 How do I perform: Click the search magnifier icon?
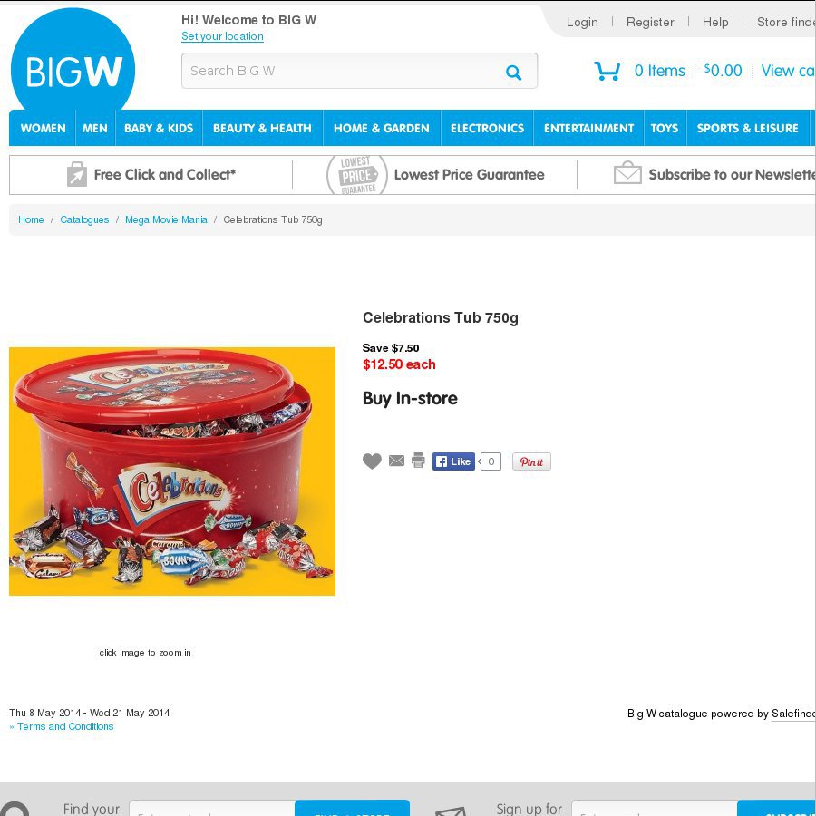(x=513, y=72)
